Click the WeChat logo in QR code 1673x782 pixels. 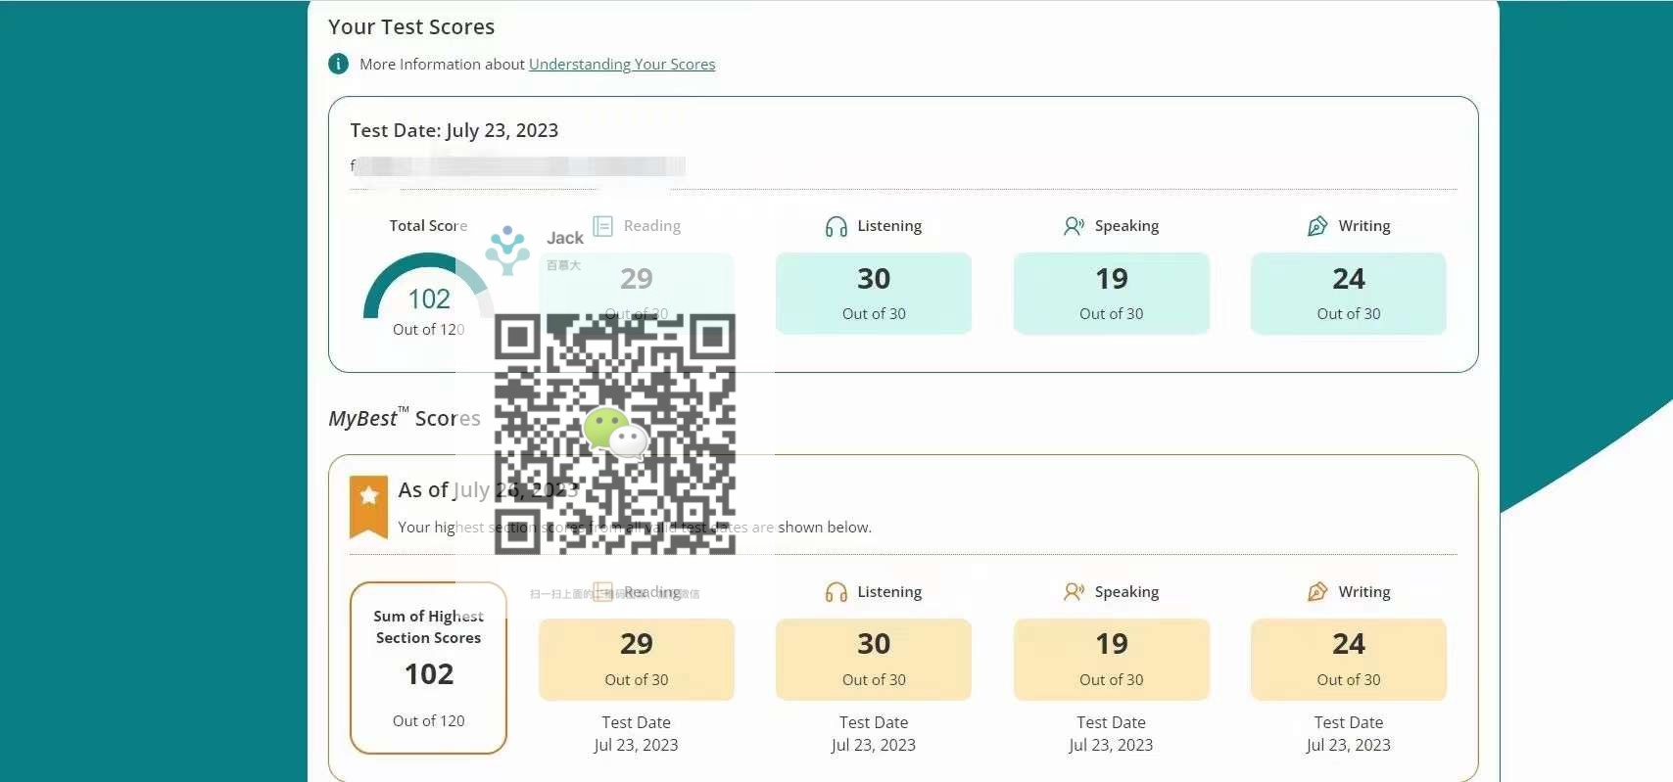[x=615, y=434]
